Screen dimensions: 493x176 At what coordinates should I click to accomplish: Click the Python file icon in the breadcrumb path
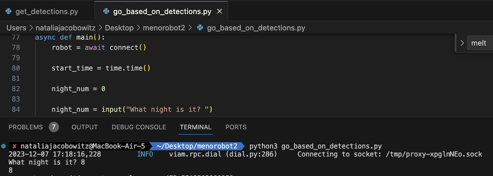(200, 28)
